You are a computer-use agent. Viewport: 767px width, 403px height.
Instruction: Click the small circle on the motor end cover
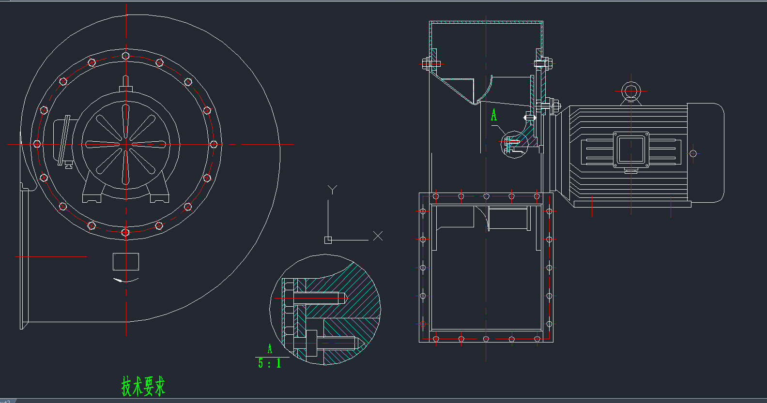click(693, 153)
